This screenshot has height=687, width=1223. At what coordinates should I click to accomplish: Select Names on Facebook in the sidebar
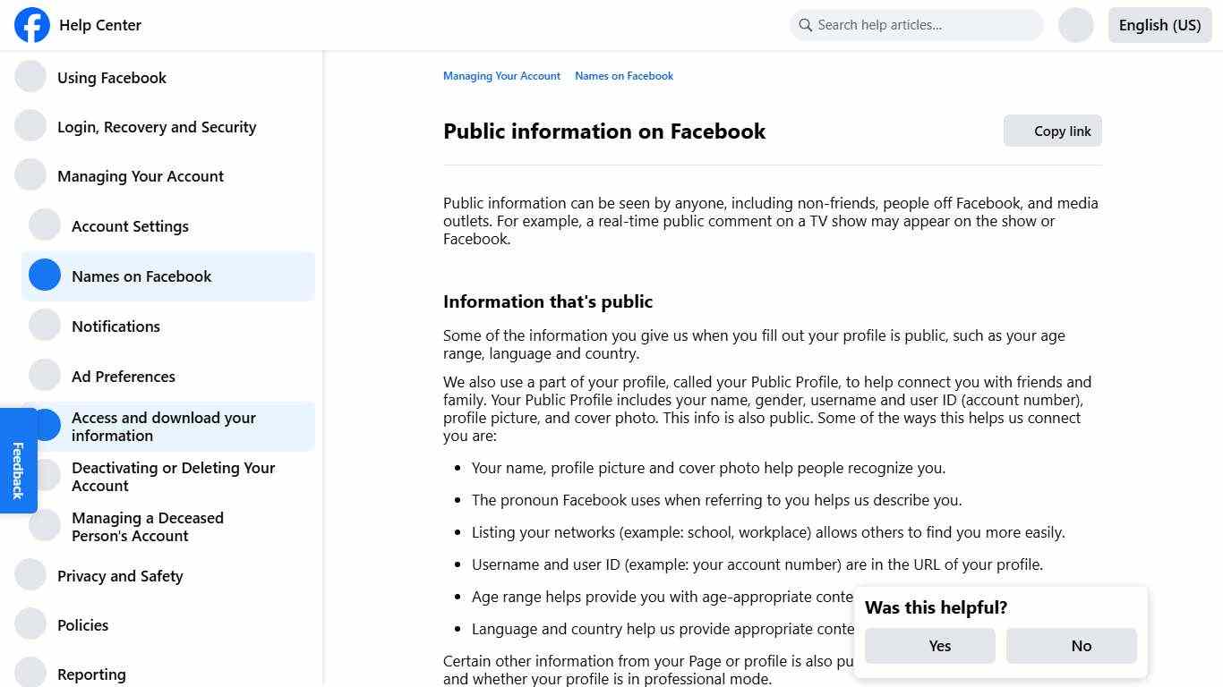pos(141,276)
